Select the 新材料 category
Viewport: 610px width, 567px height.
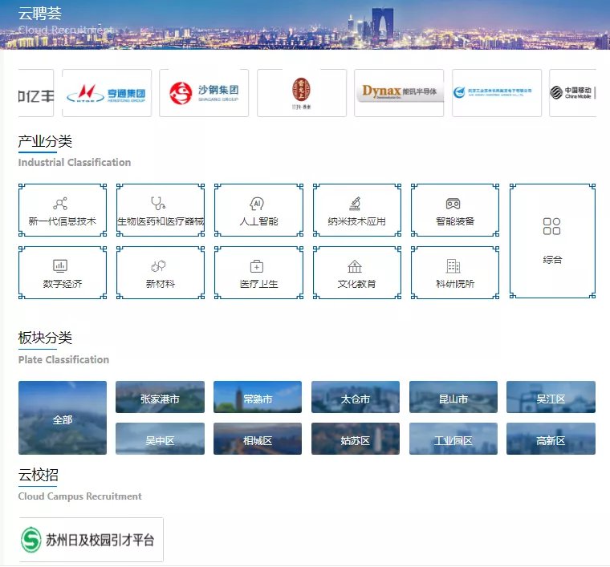click(x=161, y=273)
